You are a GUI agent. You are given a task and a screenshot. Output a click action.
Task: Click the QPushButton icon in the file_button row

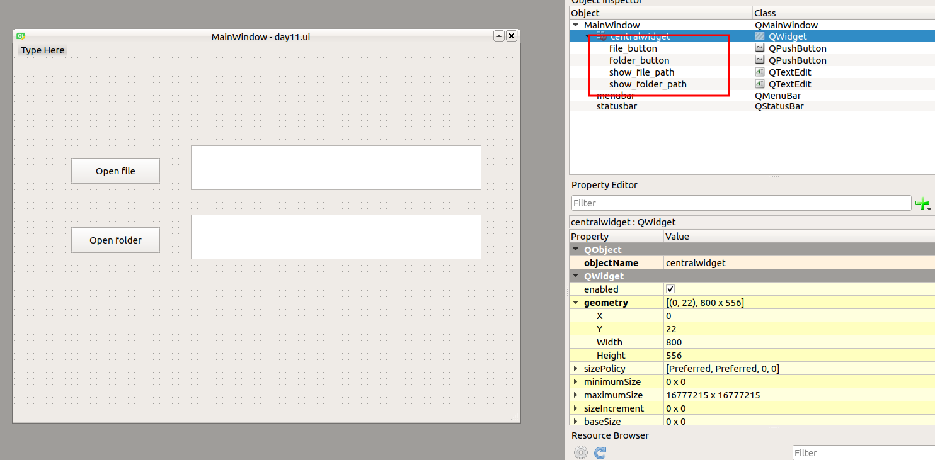[759, 48]
